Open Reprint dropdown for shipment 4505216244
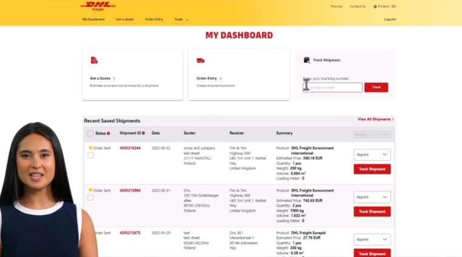 point(372,155)
